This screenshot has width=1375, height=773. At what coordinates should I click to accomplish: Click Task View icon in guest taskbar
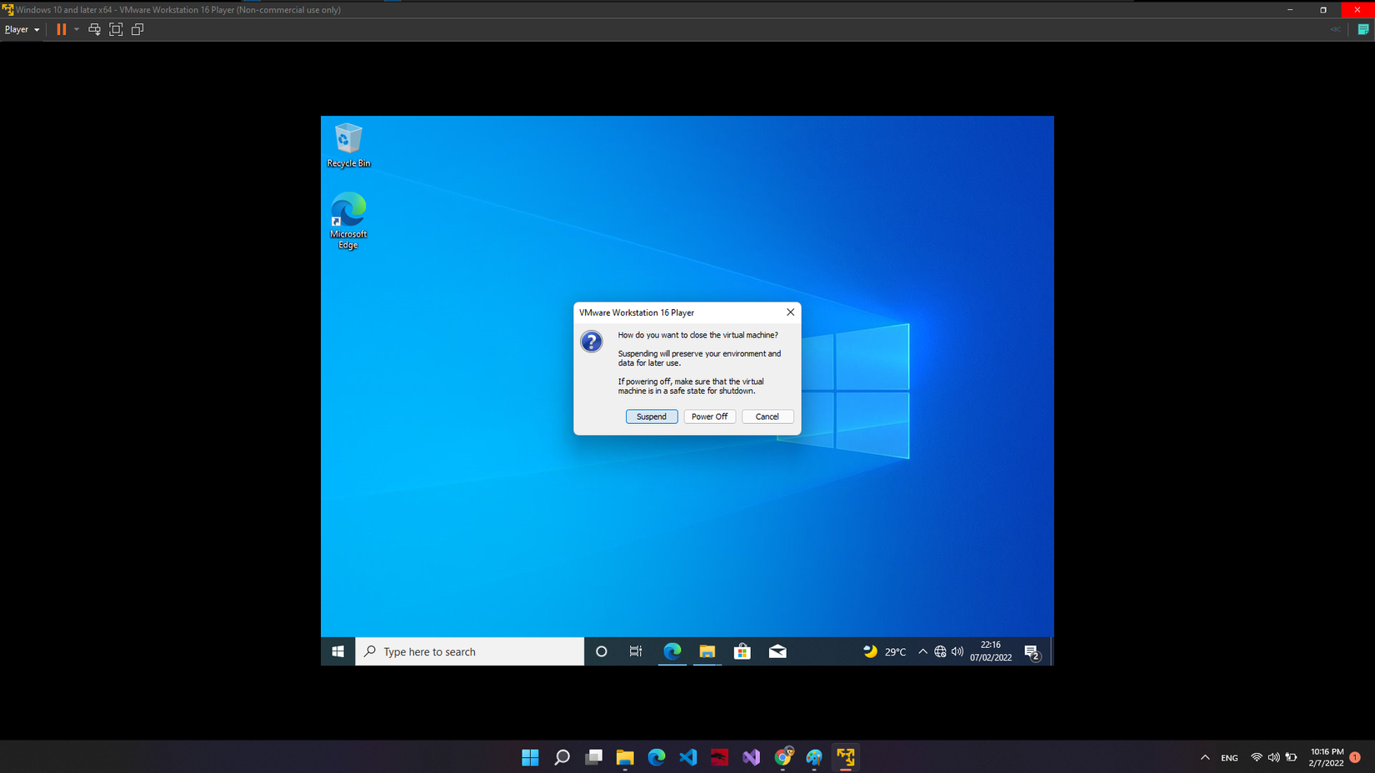(x=636, y=651)
